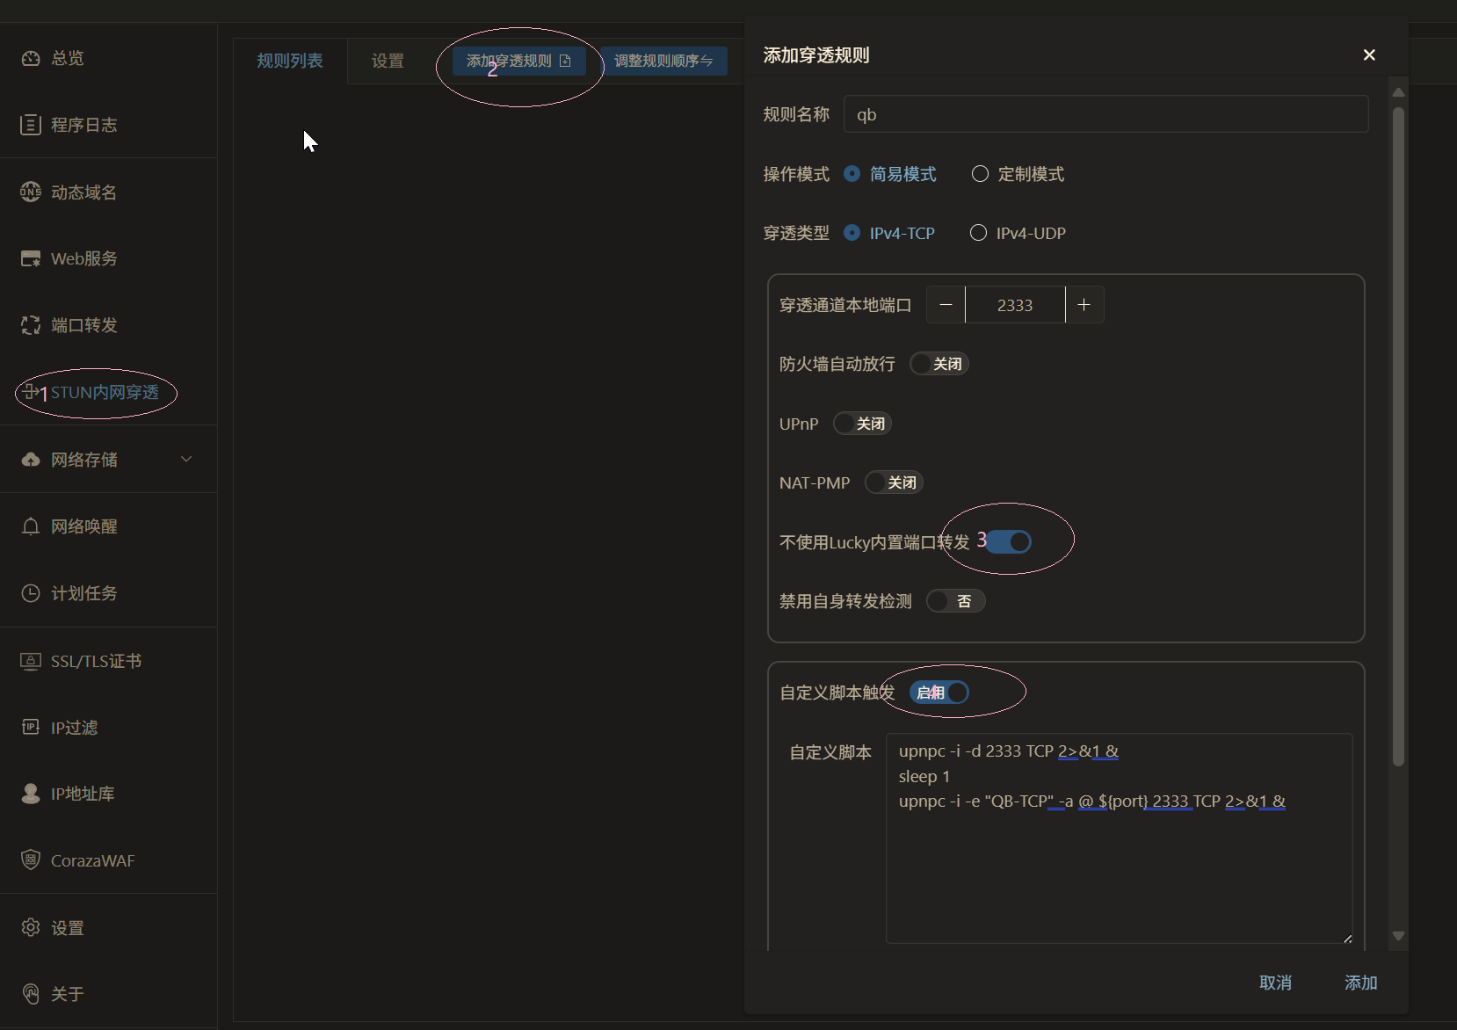
Task: Open 程序日志 log icon
Action: pyautogui.click(x=31, y=125)
